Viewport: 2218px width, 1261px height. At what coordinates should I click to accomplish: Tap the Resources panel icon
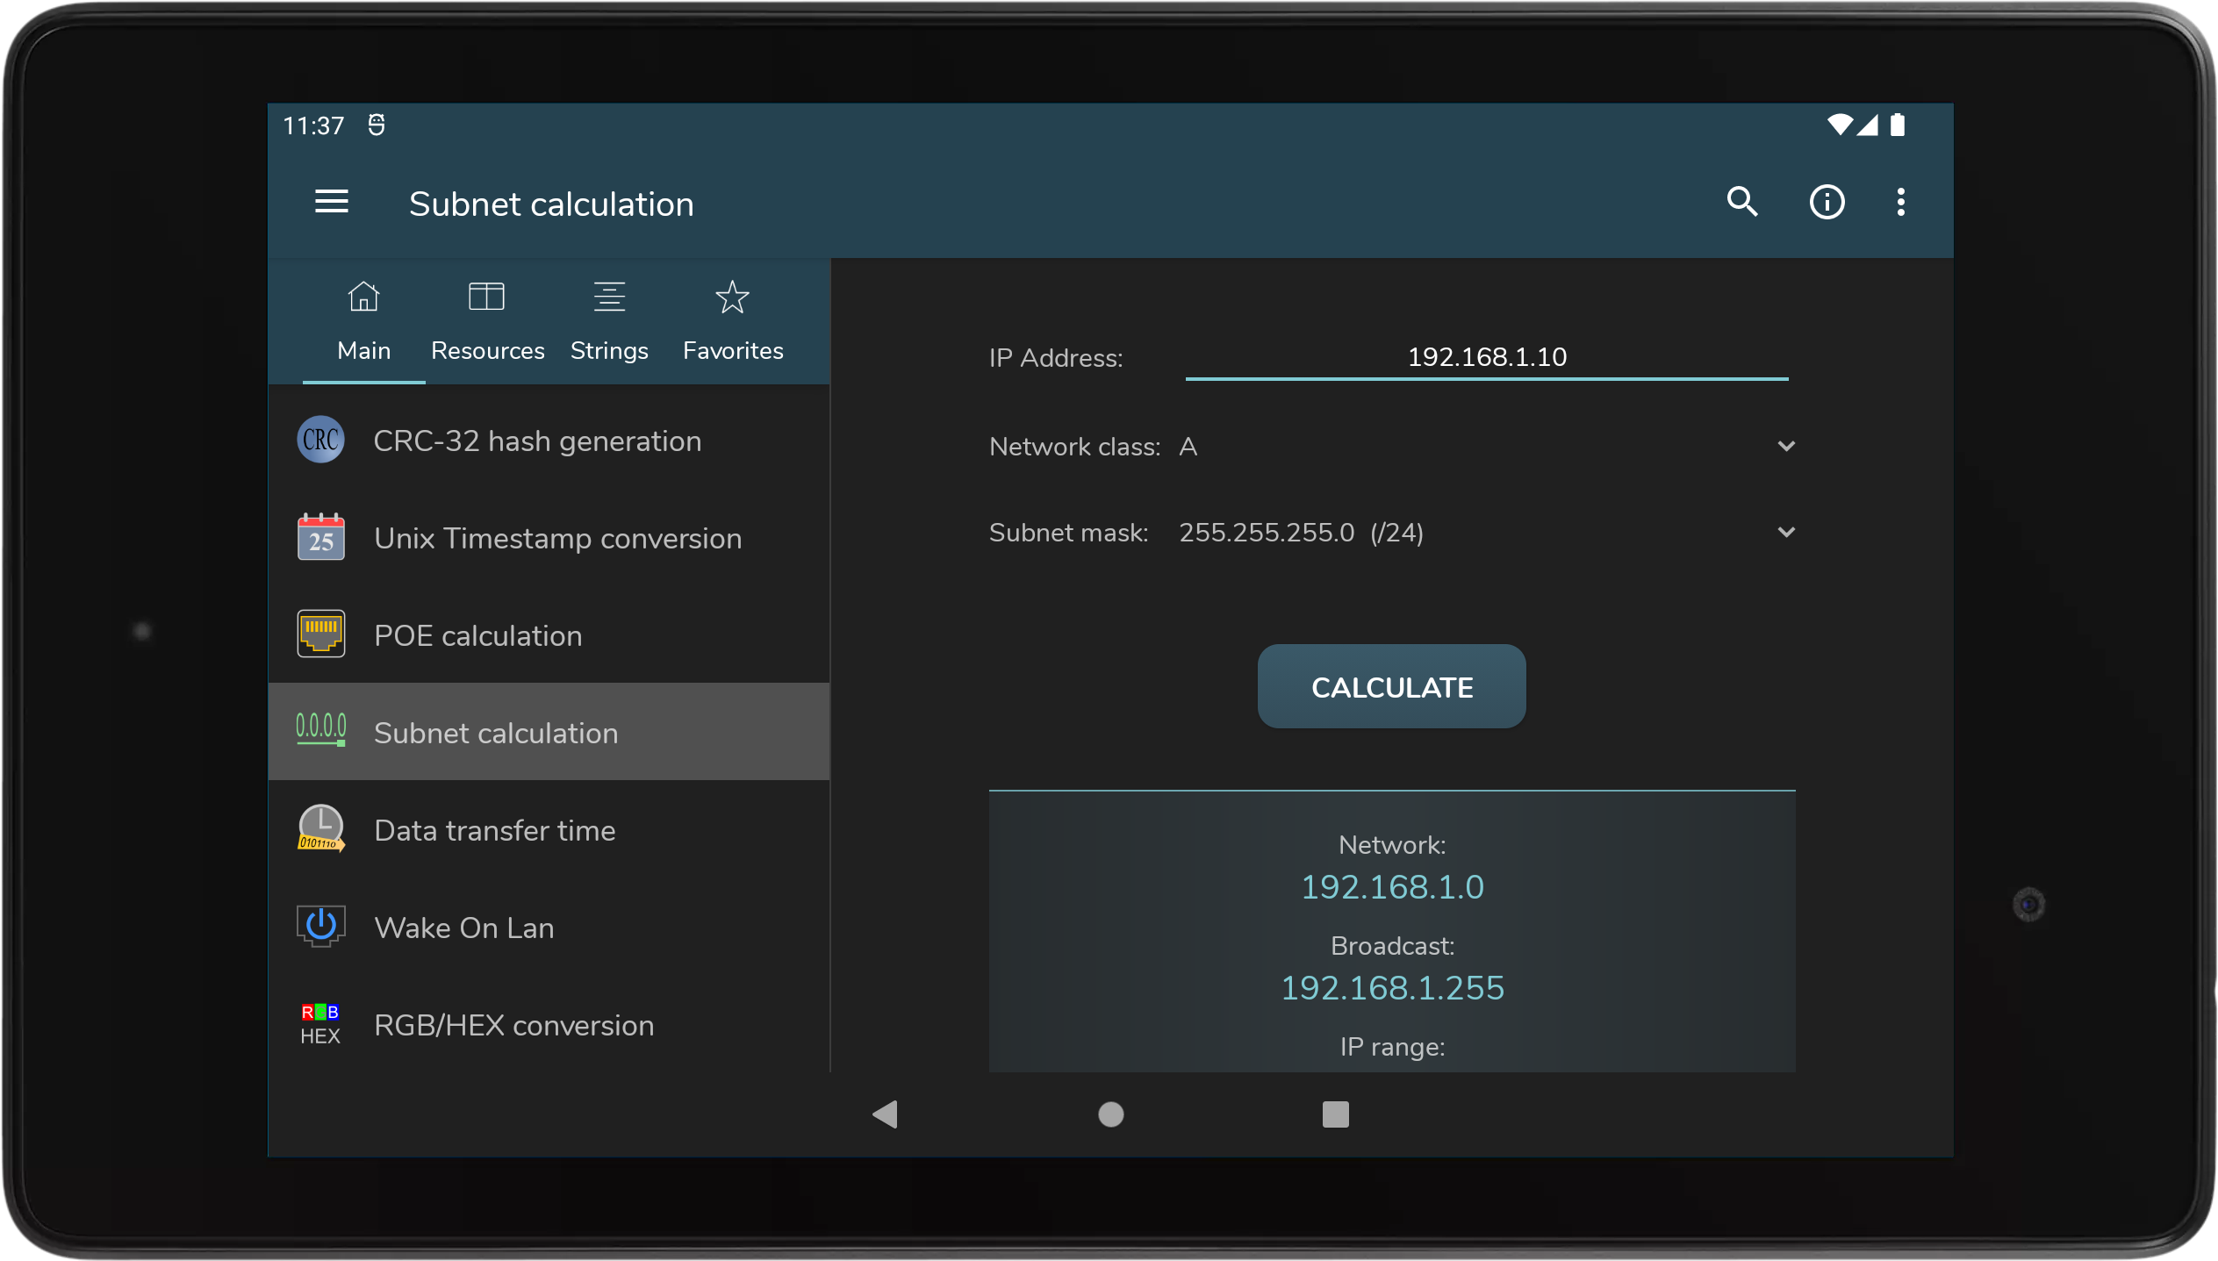click(x=486, y=297)
